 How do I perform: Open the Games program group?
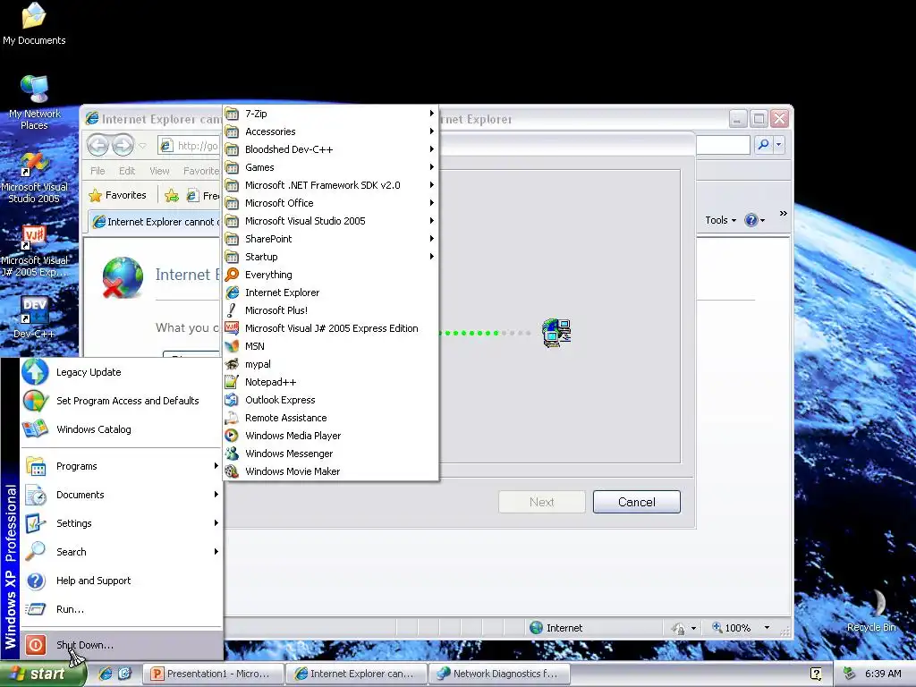[x=331, y=167]
